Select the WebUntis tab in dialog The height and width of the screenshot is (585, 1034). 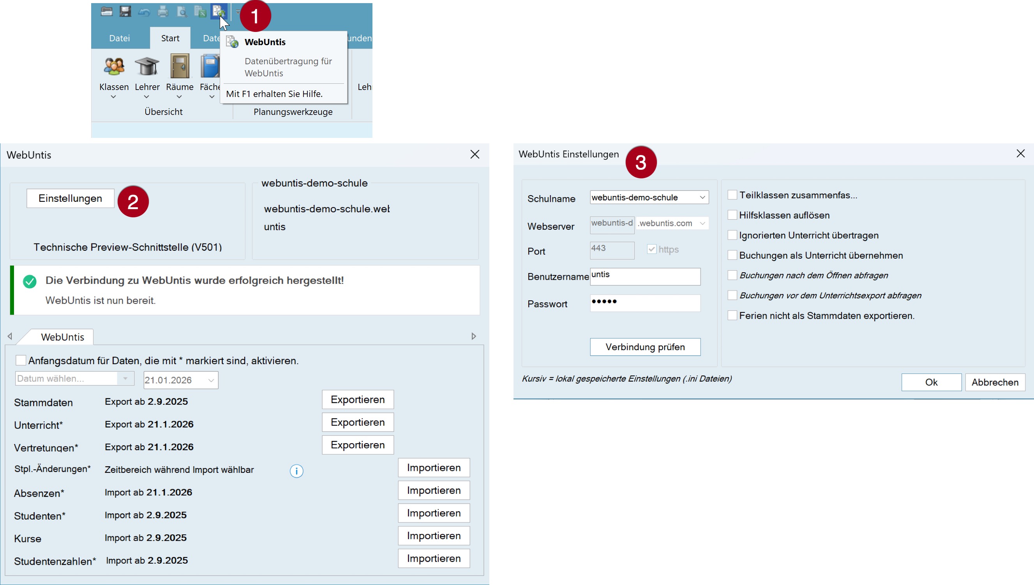[62, 337]
